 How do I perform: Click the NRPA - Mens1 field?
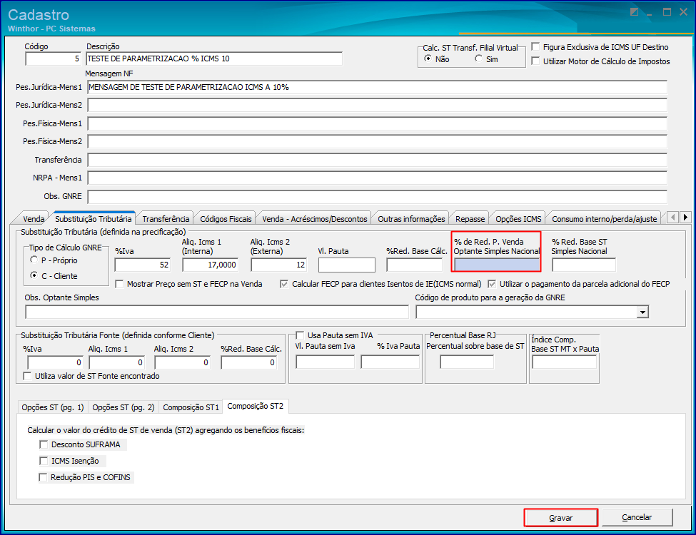pos(378,178)
